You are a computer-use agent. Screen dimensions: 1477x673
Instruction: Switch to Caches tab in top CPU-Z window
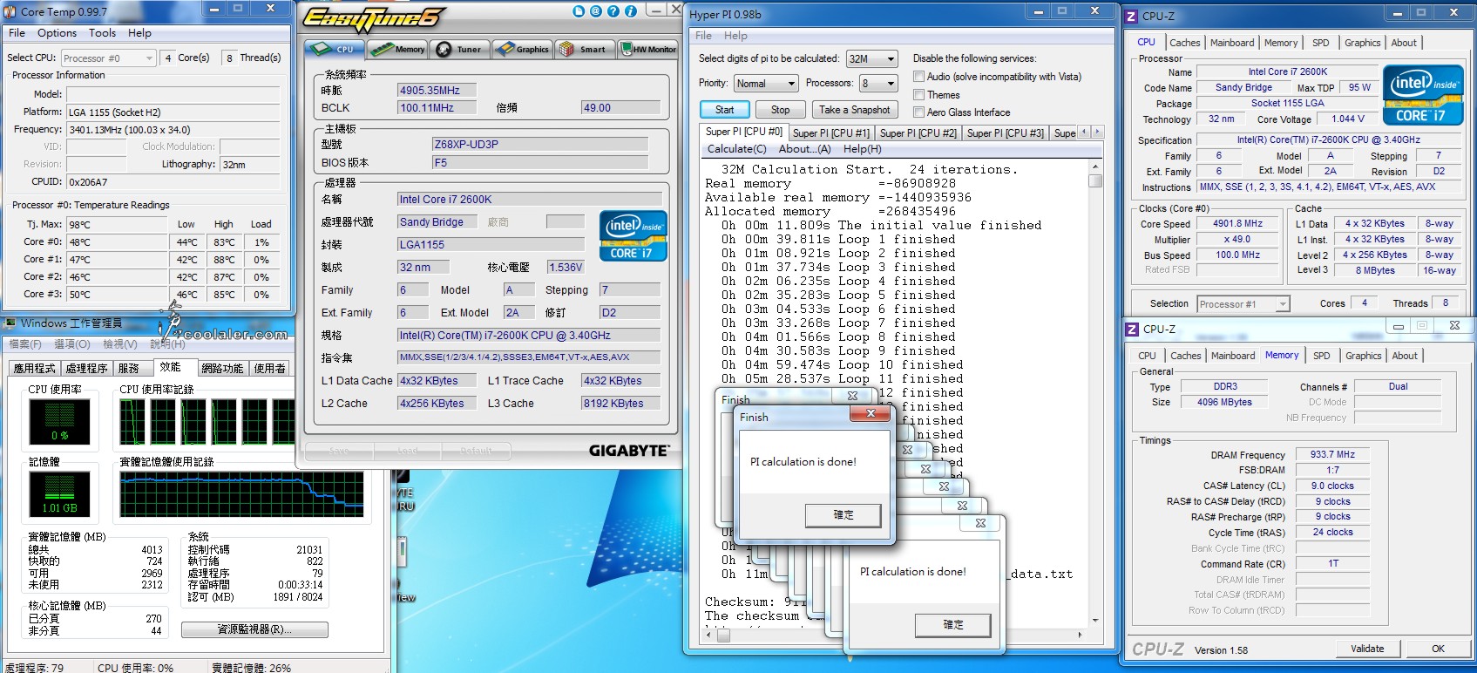tap(1185, 43)
